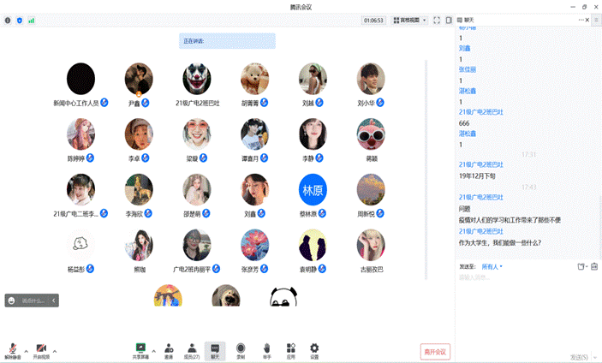
Task: Select the blue 林原 avatar
Action: tap(313, 189)
